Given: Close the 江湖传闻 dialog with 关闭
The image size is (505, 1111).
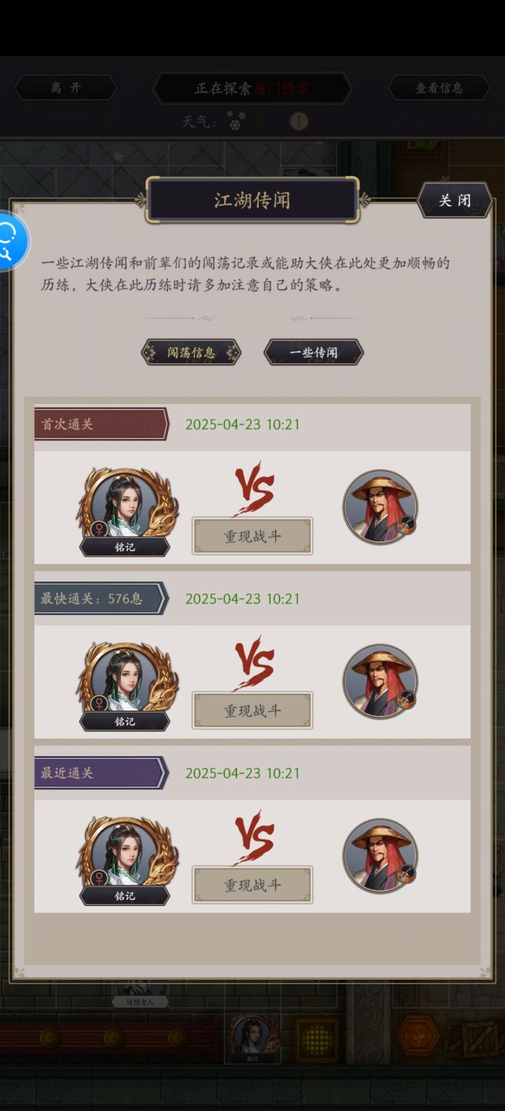Looking at the screenshot, I should pyautogui.click(x=454, y=201).
